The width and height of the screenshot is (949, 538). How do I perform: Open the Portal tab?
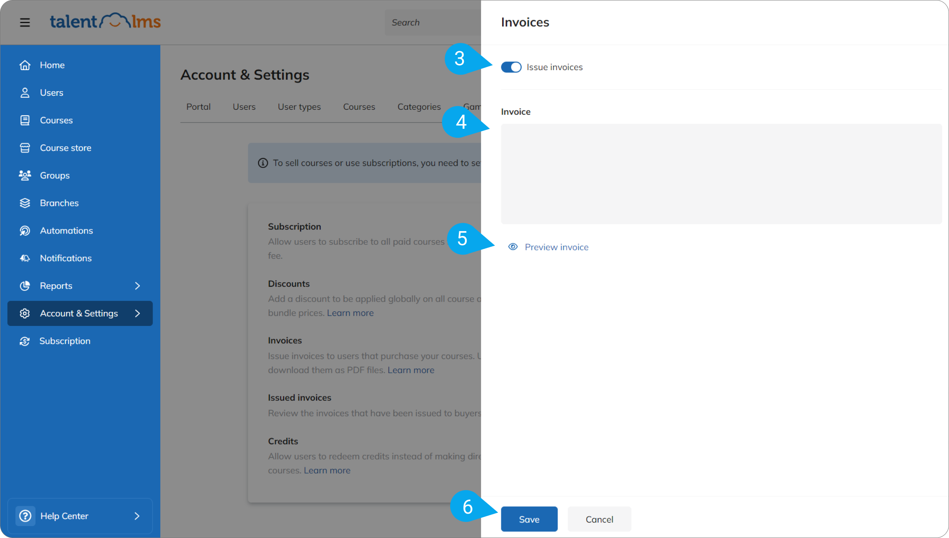[x=198, y=107]
